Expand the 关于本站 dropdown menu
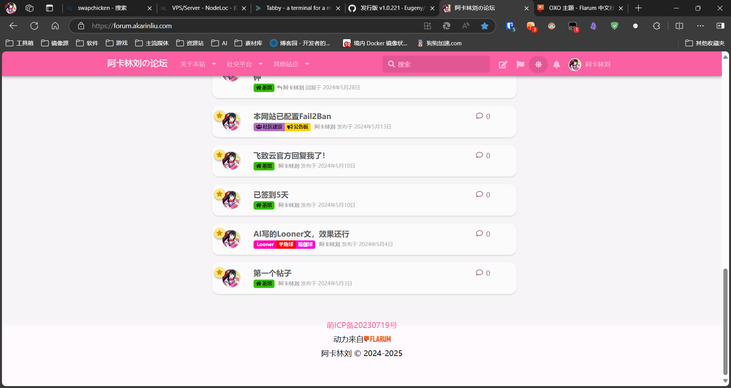731x388 pixels. [198, 64]
